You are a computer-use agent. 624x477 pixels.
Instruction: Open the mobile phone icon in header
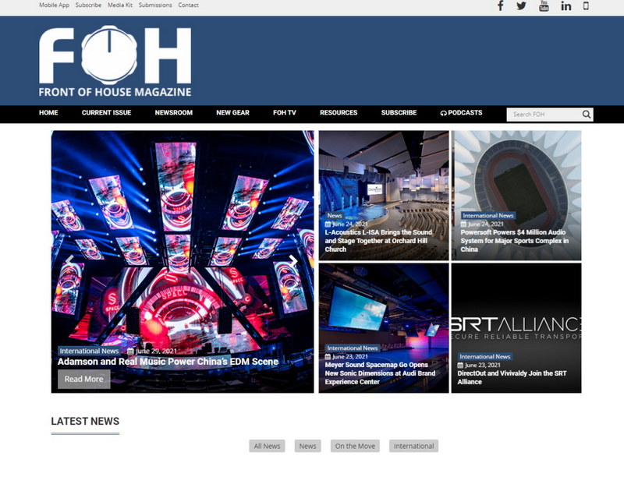click(586, 5)
